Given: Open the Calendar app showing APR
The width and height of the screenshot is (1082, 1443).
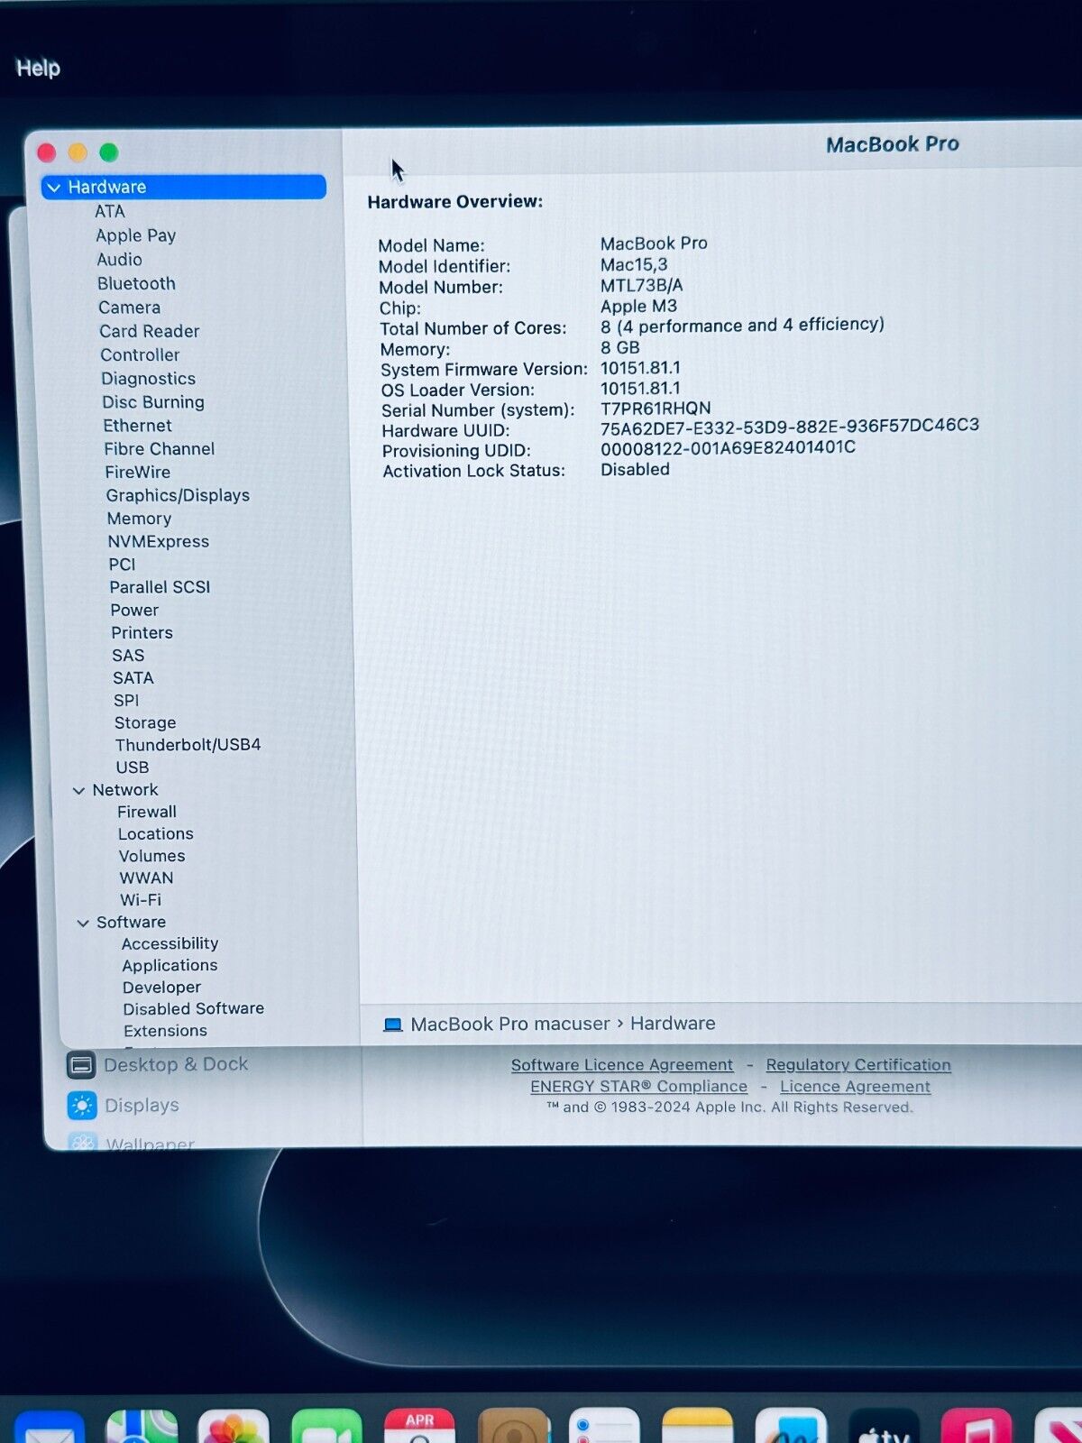Looking at the screenshot, I should point(419,1427).
